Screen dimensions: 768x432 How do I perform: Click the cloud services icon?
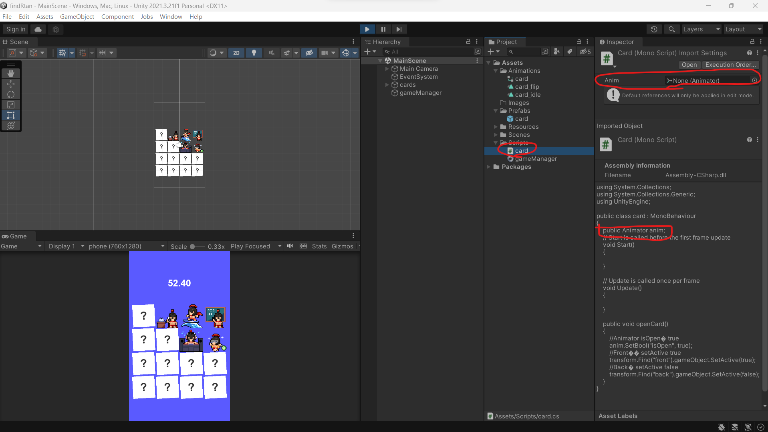coord(38,29)
